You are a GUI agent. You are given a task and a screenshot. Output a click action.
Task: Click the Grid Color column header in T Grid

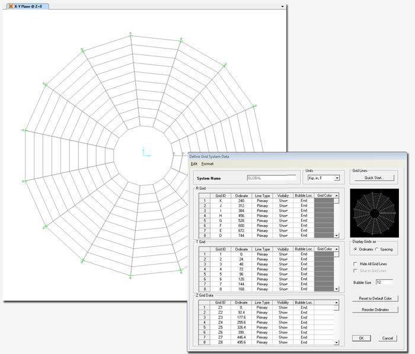point(324,249)
